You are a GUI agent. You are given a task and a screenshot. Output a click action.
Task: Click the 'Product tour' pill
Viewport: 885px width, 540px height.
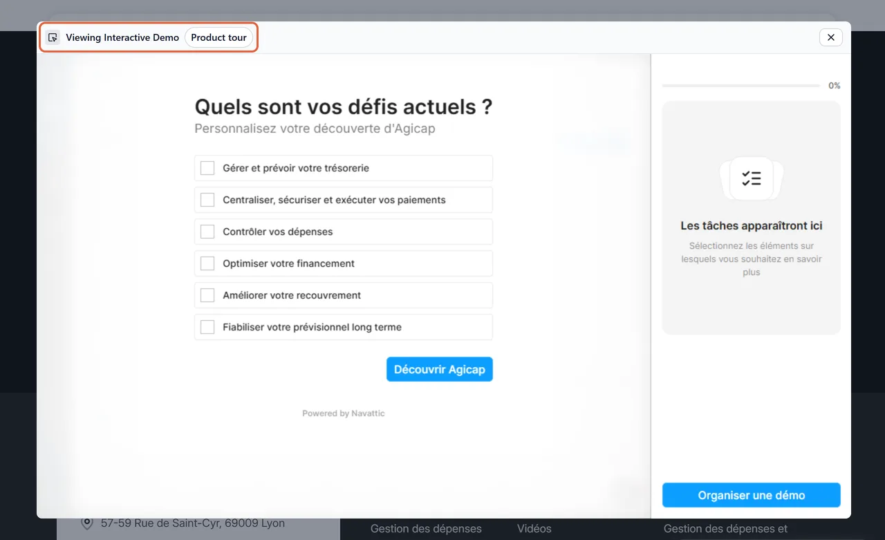pyautogui.click(x=218, y=37)
